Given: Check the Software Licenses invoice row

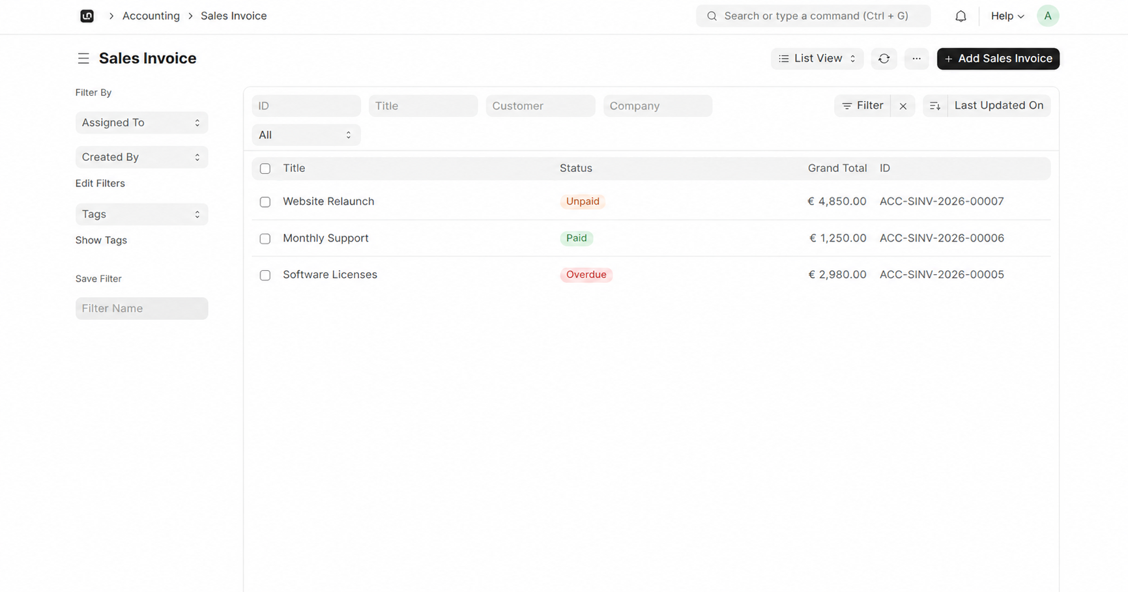Looking at the screenshot, I should point(265,275).
